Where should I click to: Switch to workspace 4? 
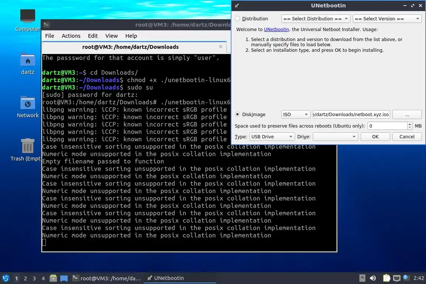(x=43, y=278)
